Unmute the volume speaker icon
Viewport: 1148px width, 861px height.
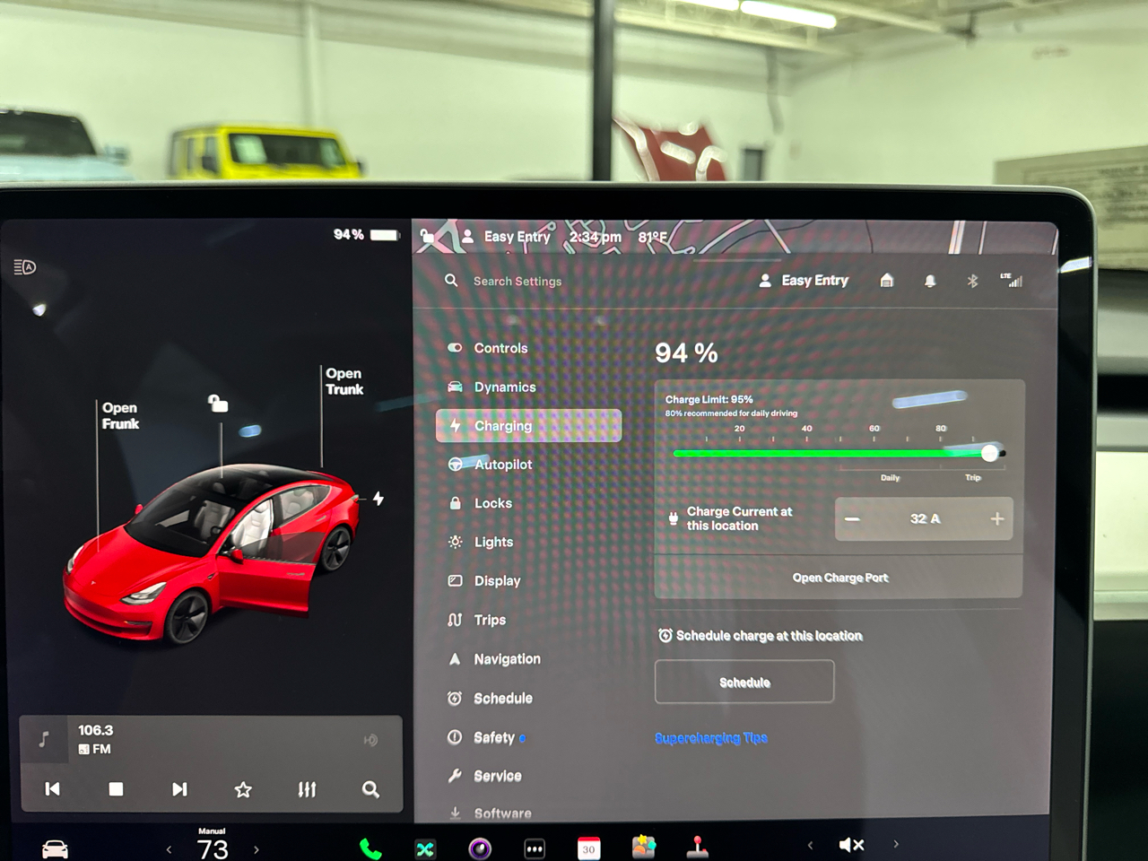click(851, 845)
